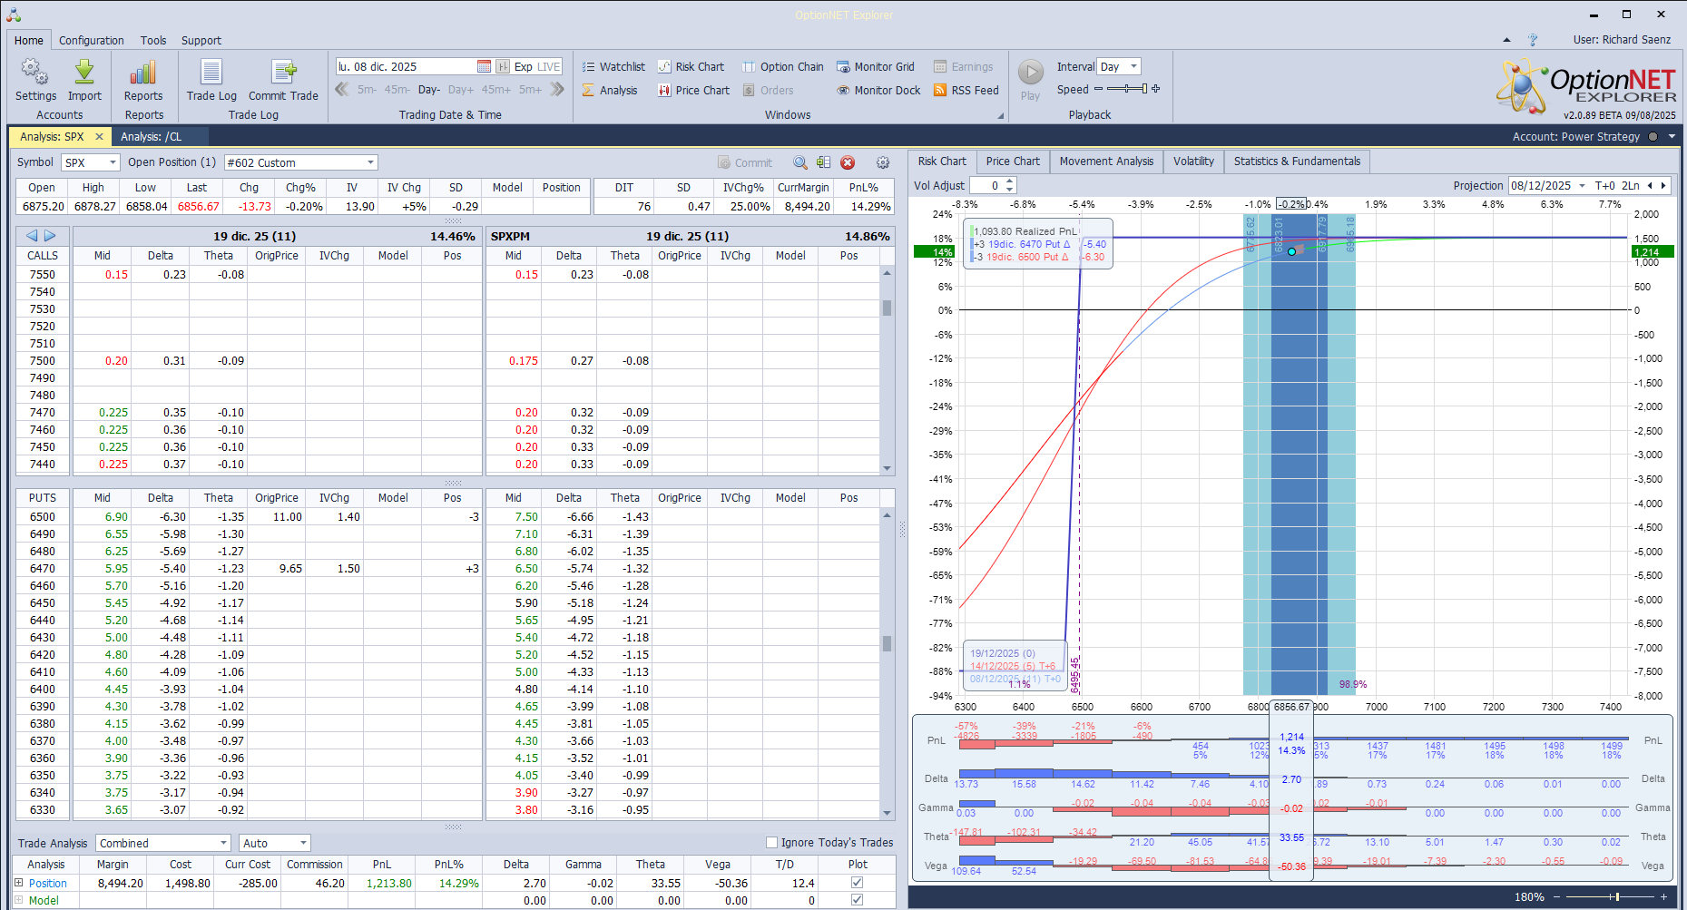Open the trading date calendar picker
The height and width of the screenshot is (910, 1687).
484,66
